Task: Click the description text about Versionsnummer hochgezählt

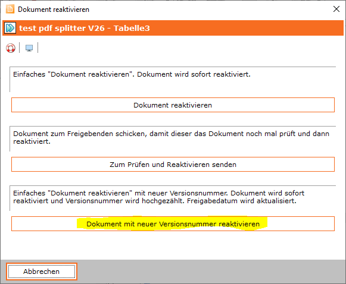Action: coord(158,197)
